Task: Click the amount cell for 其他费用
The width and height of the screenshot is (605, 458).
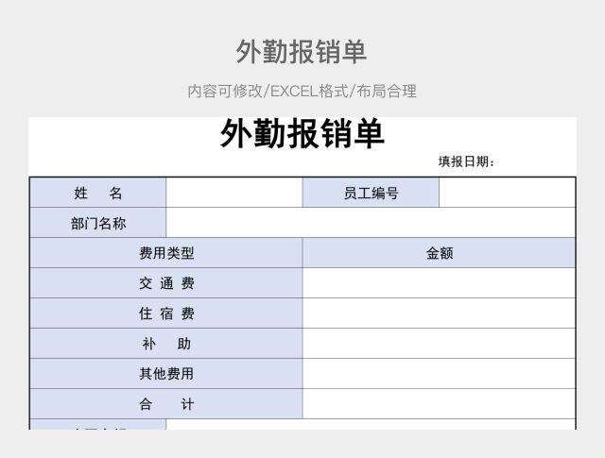Action: click(x=440, y=374)
